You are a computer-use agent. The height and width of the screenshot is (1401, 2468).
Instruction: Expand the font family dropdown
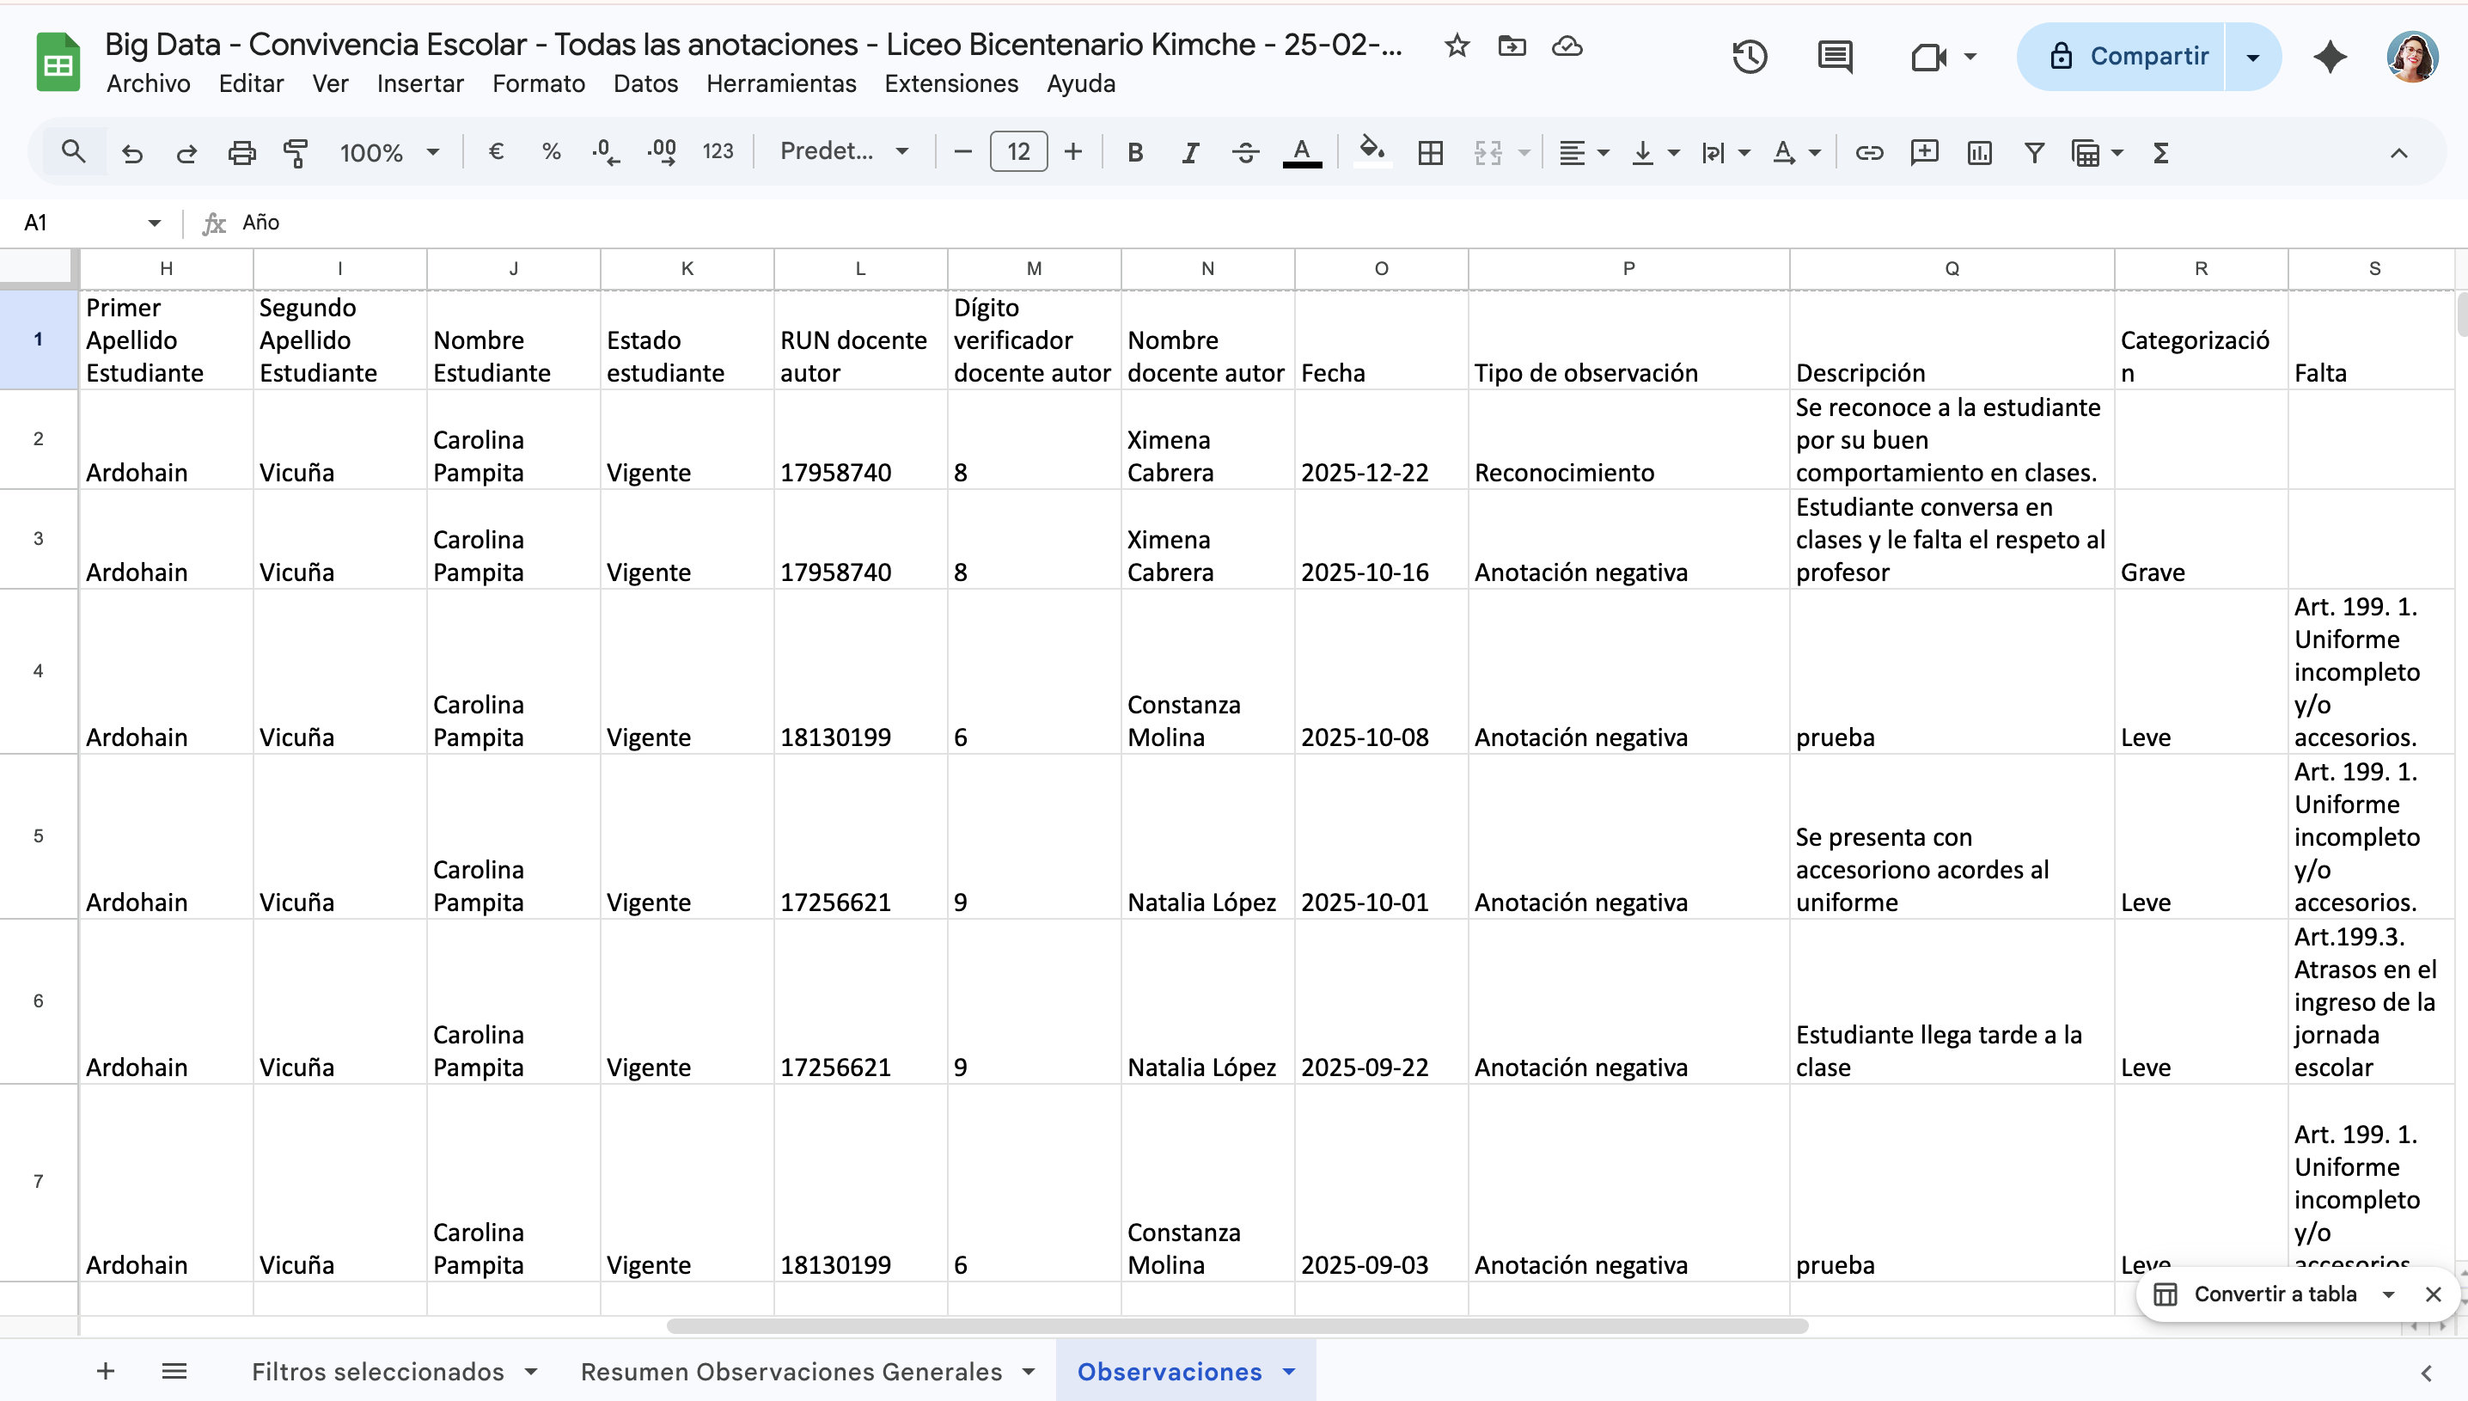pos(844,151)
